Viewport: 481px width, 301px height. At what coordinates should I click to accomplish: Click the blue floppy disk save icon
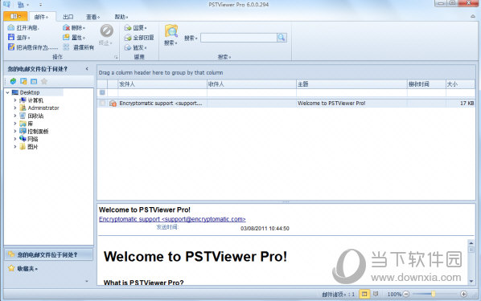click(11, 38)
